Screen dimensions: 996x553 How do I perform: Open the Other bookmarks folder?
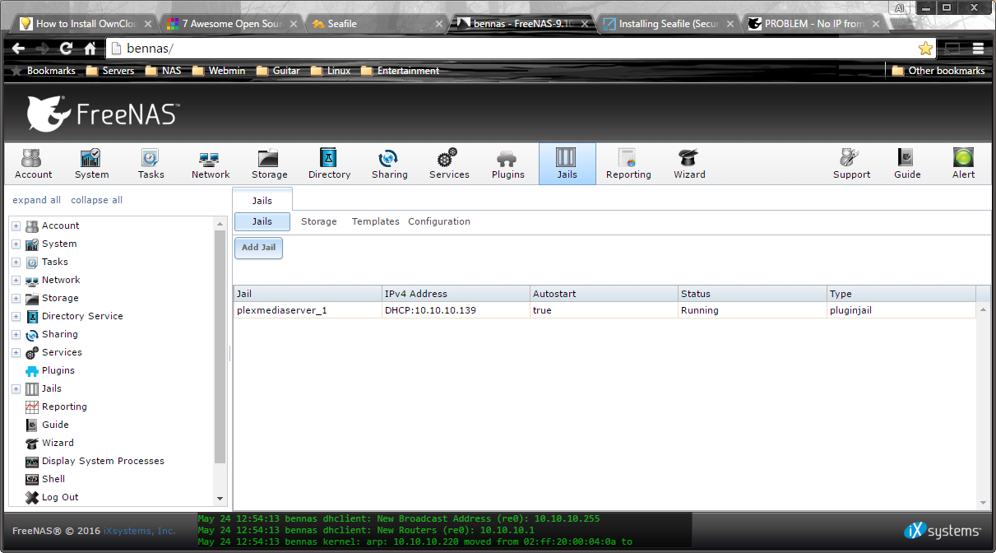[x=938, y=71]
